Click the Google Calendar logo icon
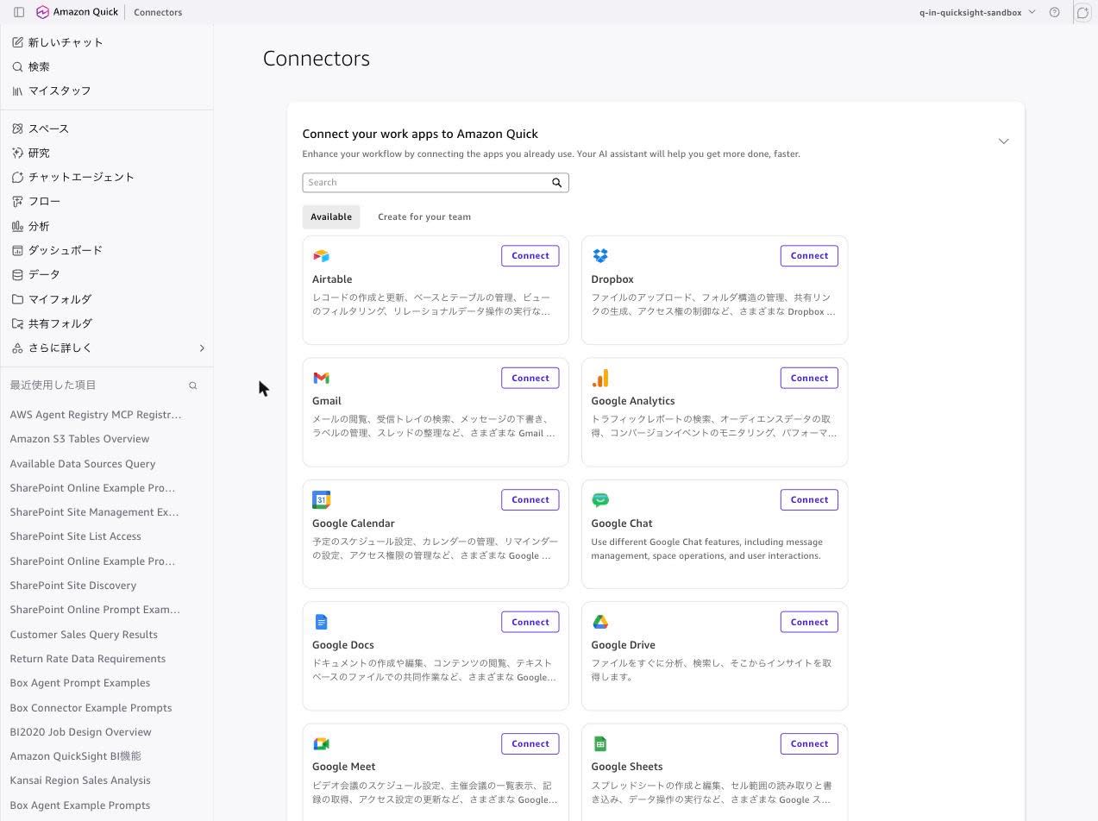The height and width of the screenshot is (821, 1098). coord(321,499)
